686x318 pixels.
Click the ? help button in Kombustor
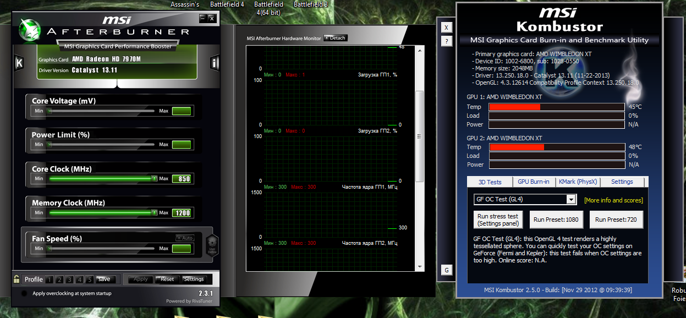(446, 41)
